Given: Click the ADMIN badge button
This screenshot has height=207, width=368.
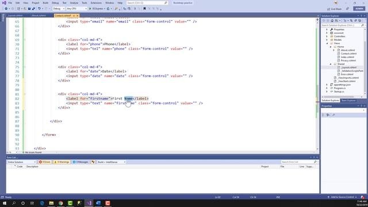Looking at the screenshot, I should pyautogui.click(x=359, y=9).
